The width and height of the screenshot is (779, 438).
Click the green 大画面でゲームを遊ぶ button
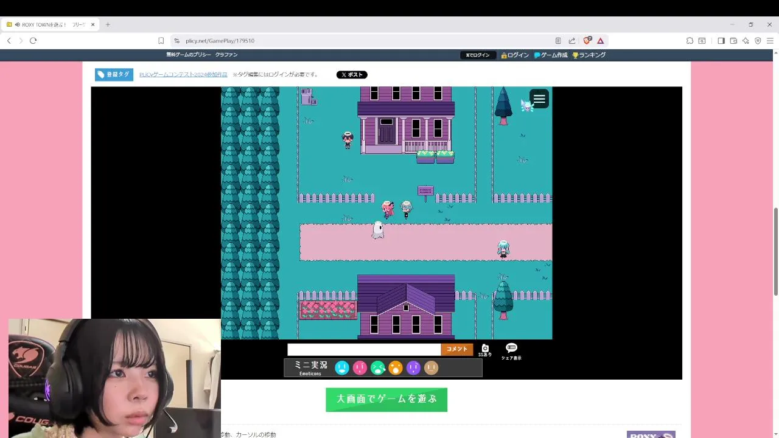tap(386, 400)
